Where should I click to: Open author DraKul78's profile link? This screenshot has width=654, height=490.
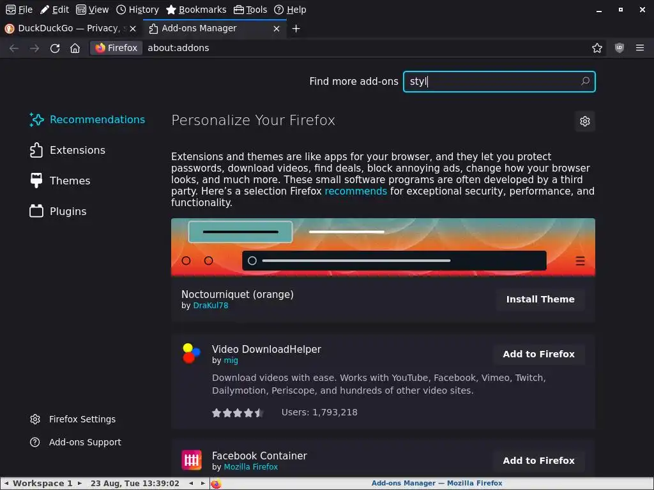211,306
